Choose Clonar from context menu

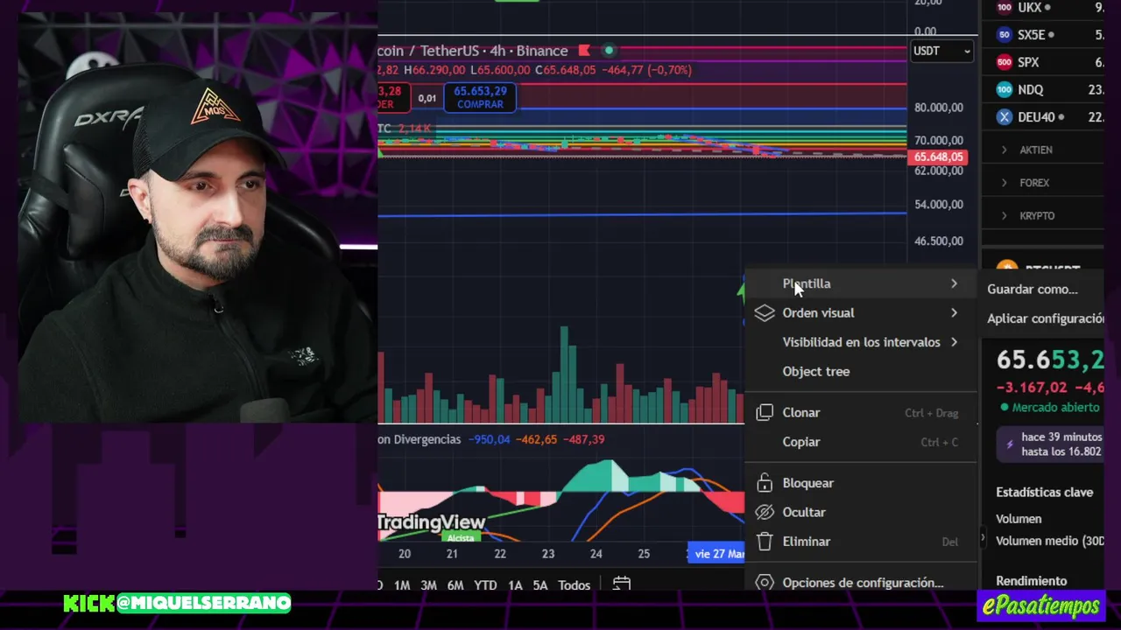tap(860, 412)
